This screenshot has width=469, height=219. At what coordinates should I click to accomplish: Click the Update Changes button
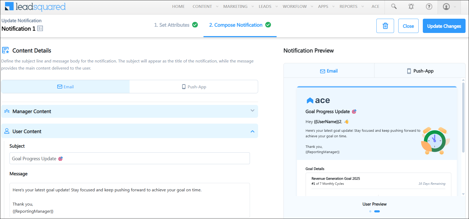point(444,26)
